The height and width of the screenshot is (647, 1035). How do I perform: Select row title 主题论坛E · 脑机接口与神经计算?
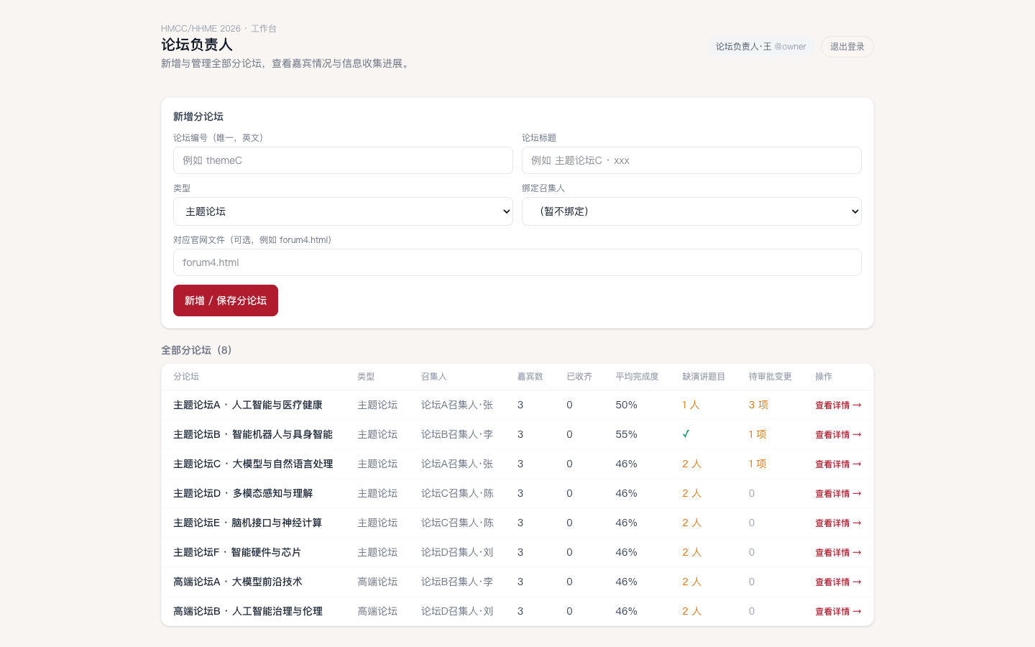[247, 523]
